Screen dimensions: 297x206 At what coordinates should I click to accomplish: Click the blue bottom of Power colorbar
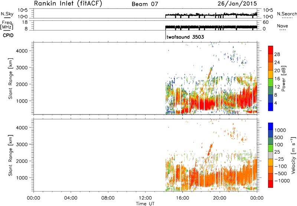pos(271,107)
